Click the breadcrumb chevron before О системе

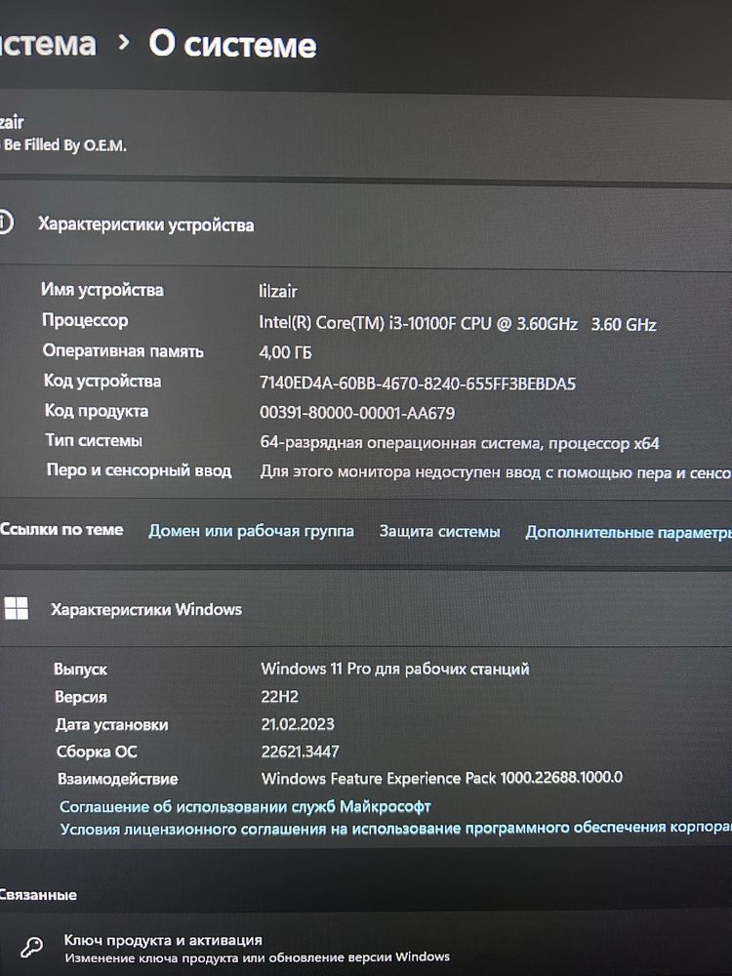coord(124,42)
